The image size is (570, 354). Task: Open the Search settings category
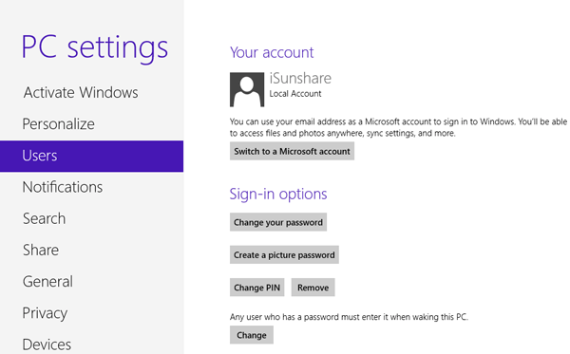pos(45,219)
